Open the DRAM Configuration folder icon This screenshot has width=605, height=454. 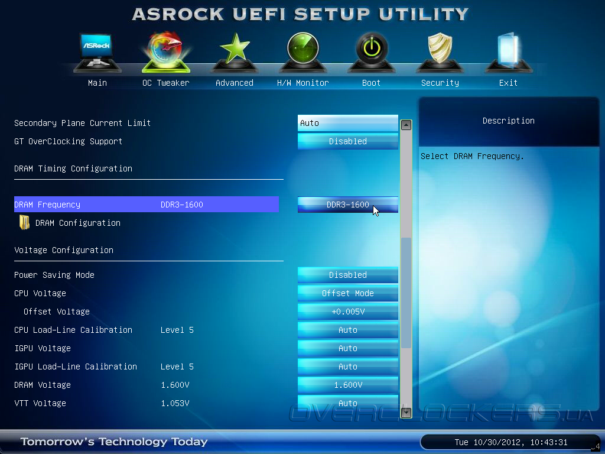tap(24, 222)
